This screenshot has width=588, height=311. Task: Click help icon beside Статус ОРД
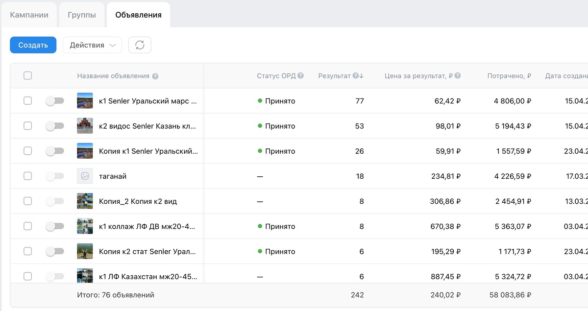coord(300,76)
